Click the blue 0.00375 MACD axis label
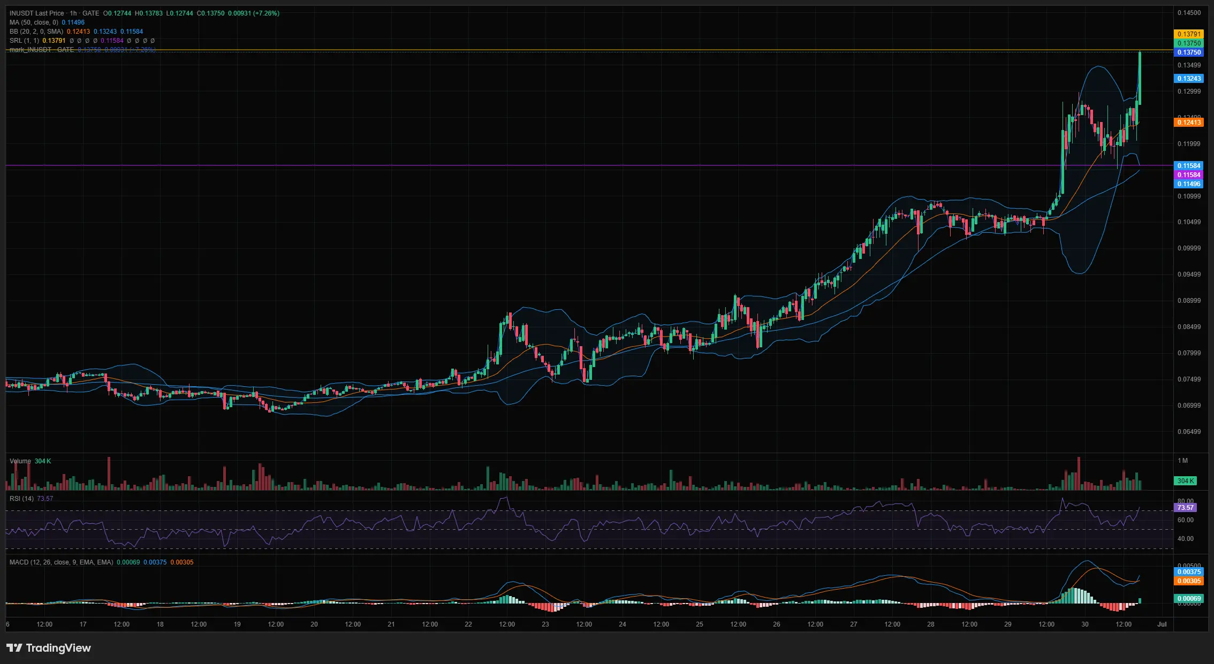 [x=1189, y=572]
